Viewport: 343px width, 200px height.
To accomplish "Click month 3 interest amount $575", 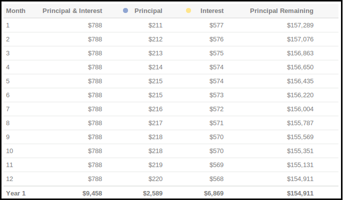I will (216, 53).
